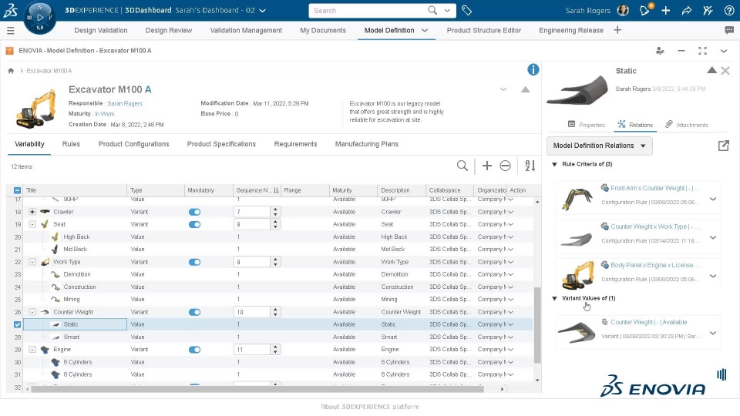Image resolution: width=740 pixels, height=416 pixels.
Task: Open Requirements tab
Action: (295, 144)
